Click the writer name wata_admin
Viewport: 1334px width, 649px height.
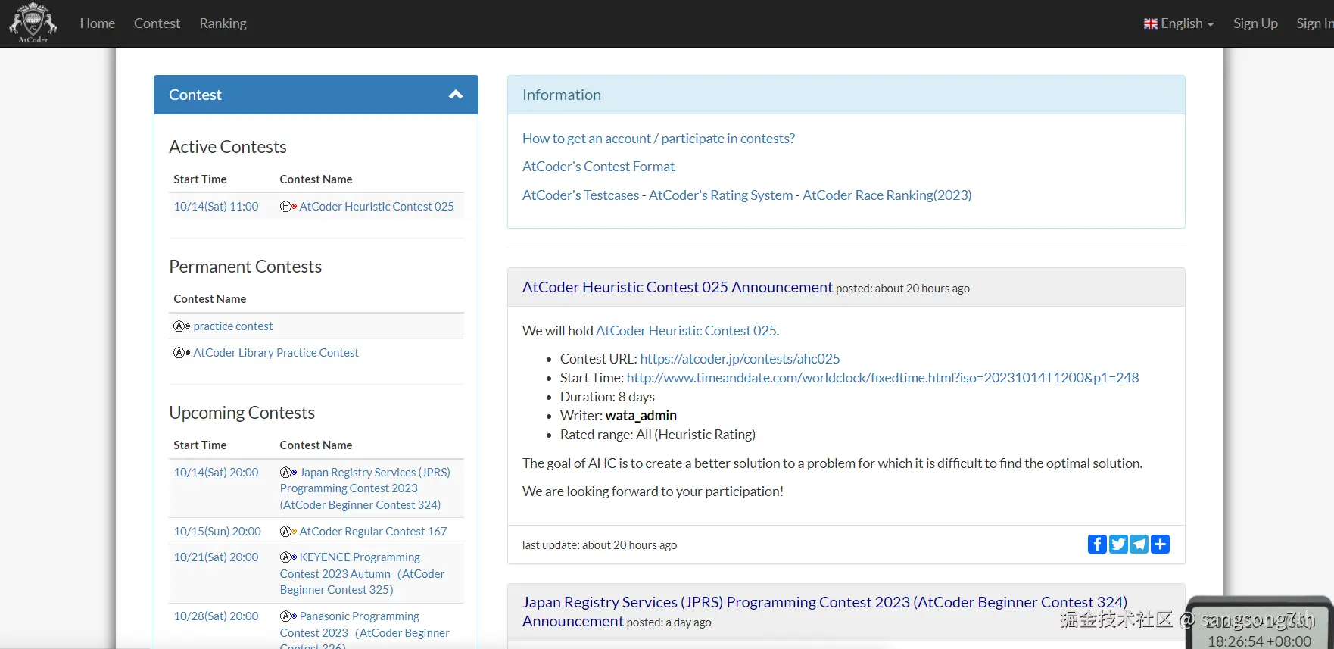pyautogui.click(x=641, y=415)
